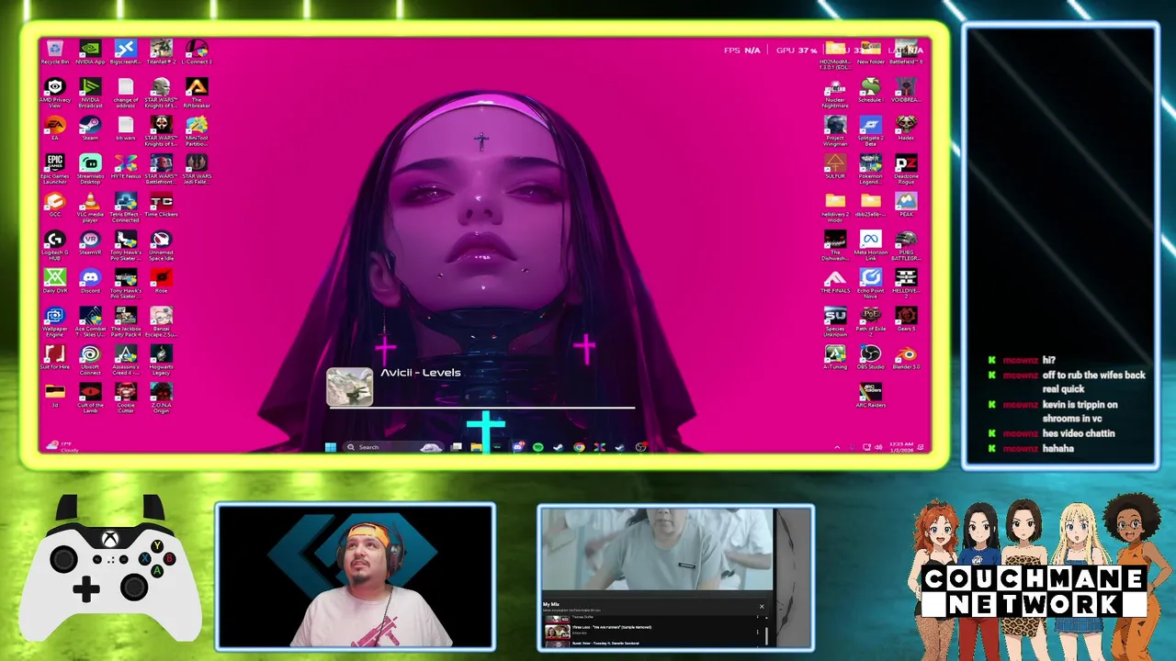Open the Epic Games Launcher icon
The image size is (1176, 661).
pyautogui.click(x=55, y=169)
